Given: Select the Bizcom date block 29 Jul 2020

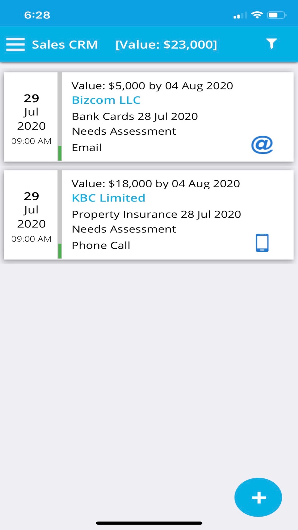Looking at the screenshot, I should [31, 117].
